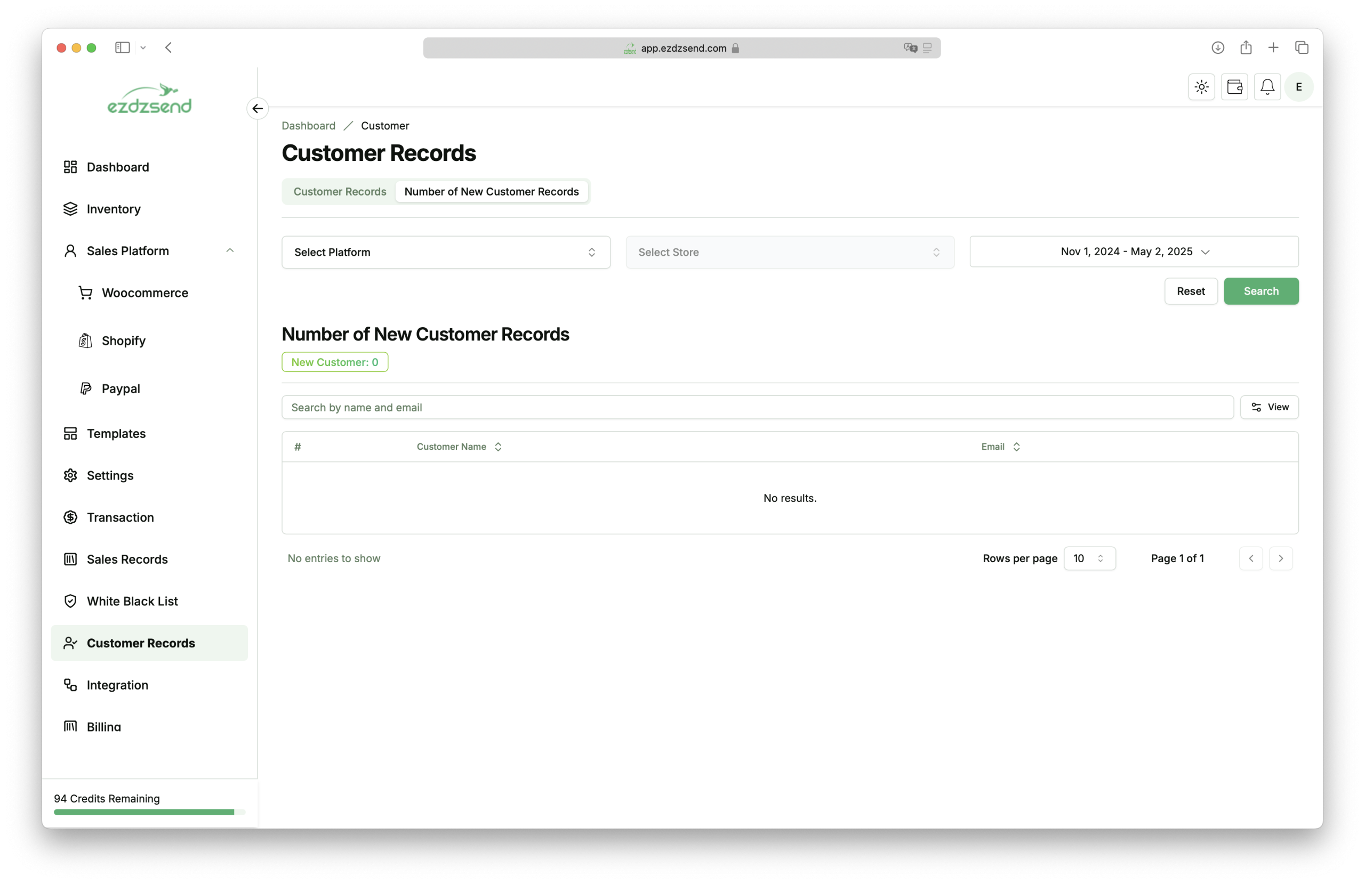Open the Integration sidebar item
The image size is (1365, 884).
[117, 685]
